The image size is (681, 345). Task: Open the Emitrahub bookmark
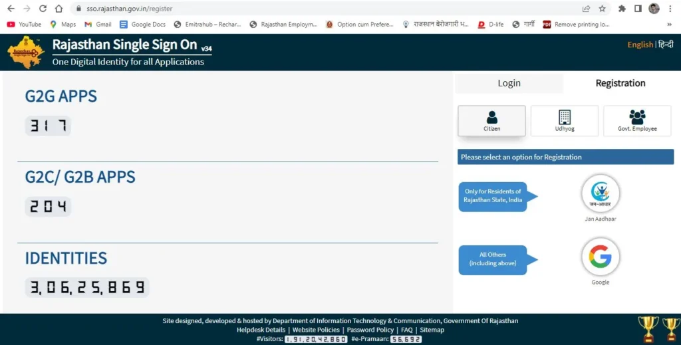click(207, 25)
